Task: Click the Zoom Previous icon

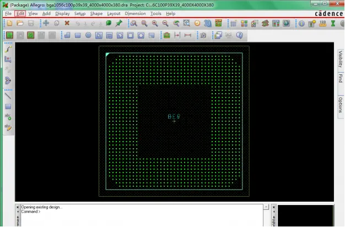Action: [176, 23]
